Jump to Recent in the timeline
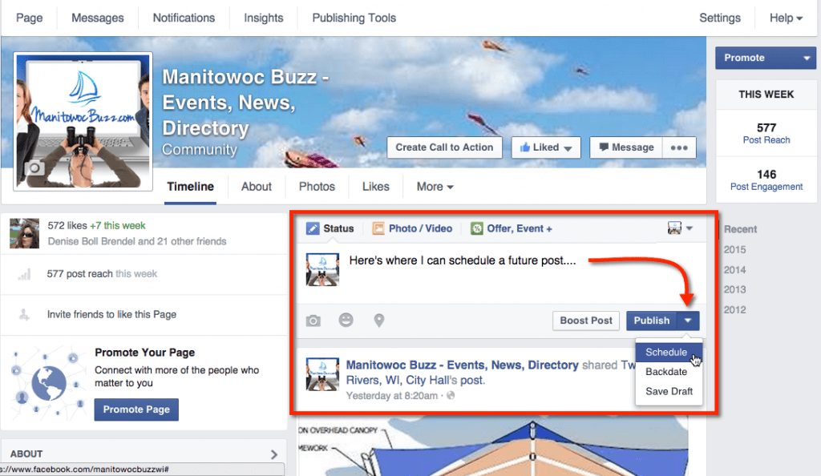 coord(740,229)
